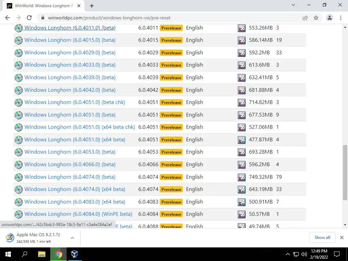The image size is (348, 261).
Task: Click the Prerelease badge in the 6.0.4066 row
Action: click(x=171, y=165)
